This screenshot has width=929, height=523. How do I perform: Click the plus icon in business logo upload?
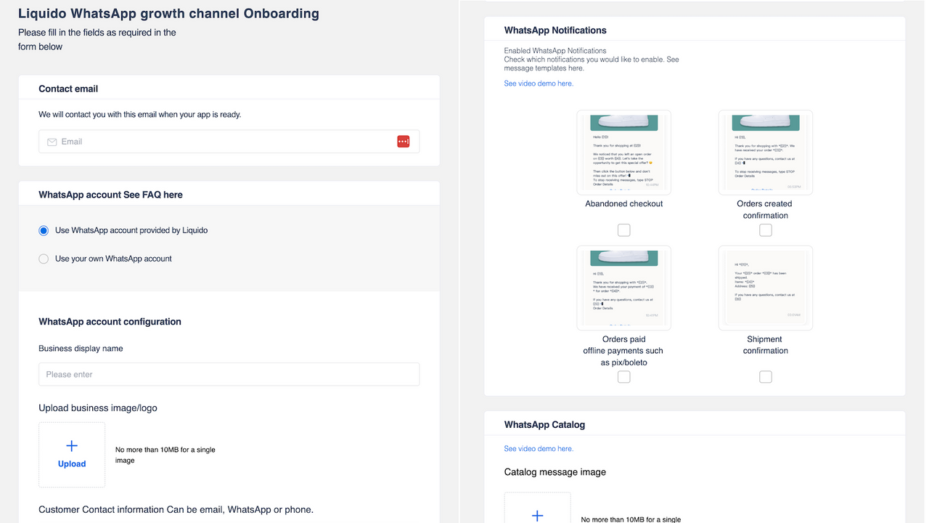coord(72,446)
